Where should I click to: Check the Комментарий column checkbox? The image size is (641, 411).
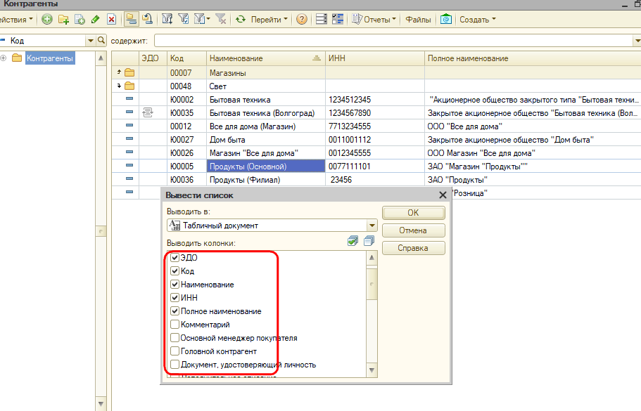coord(175,325)
